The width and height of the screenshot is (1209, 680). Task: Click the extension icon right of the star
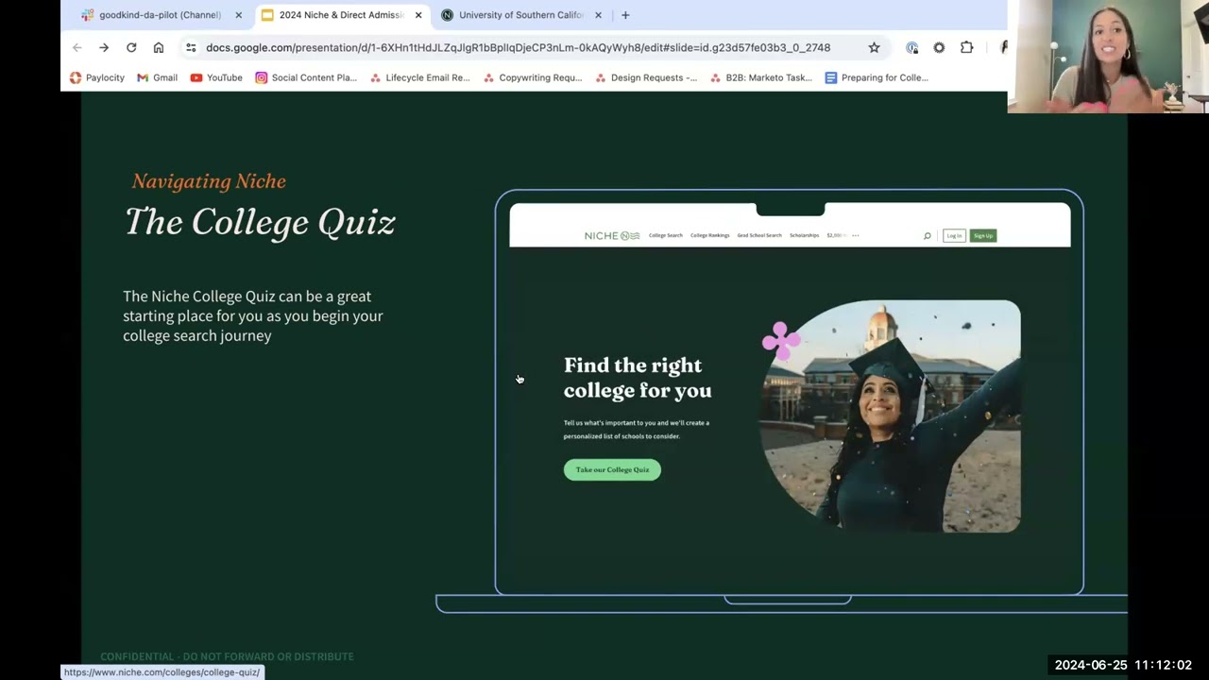tap(911, 47)
